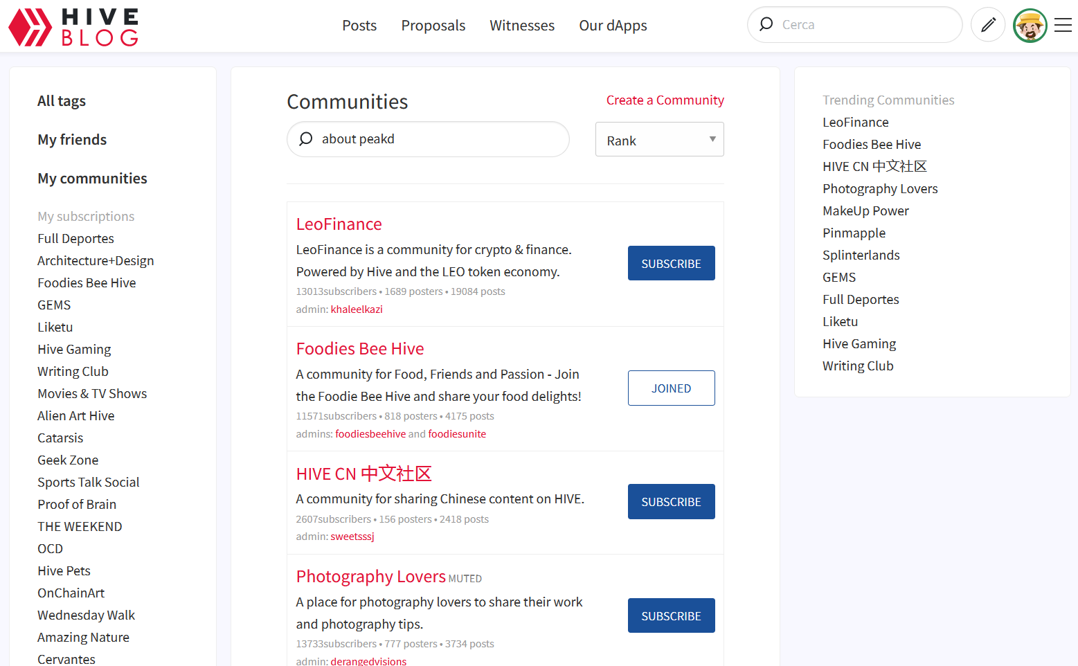Open HIVE CN in Trending Communities
1078x666 pixels.
[x=874, y=167]
